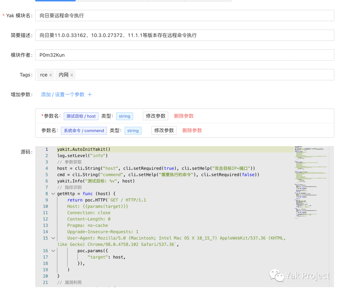This screenshot has height=292, width=341.
Task: Click the selected blue tab at top
Action: (55, 1)
